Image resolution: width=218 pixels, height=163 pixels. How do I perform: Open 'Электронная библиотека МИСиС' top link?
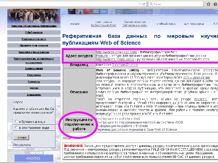pos(104,24)
